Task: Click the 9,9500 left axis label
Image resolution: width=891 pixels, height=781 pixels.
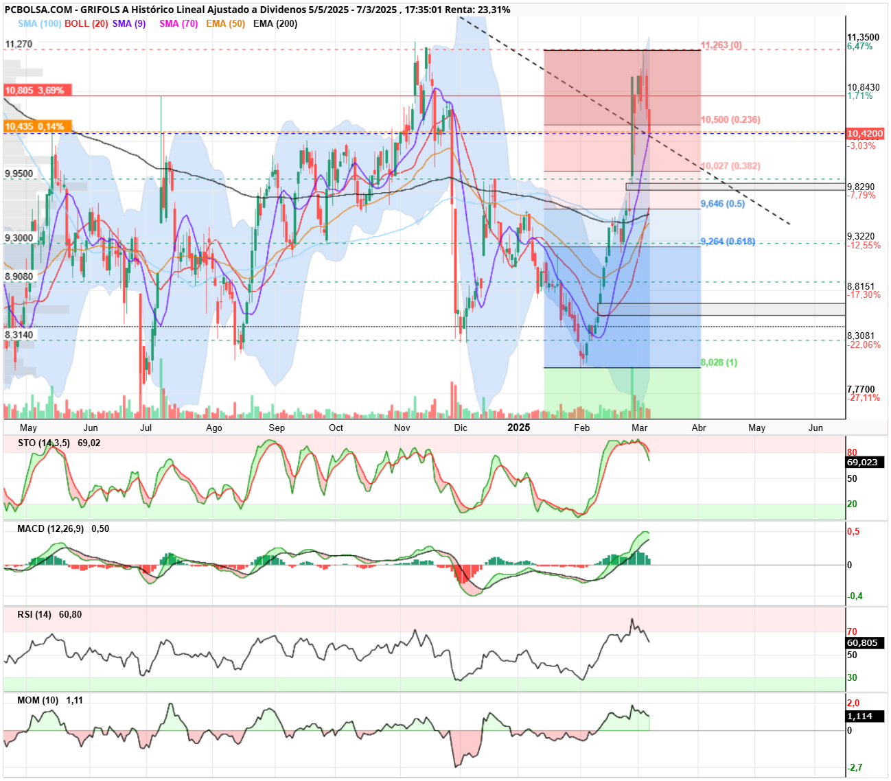Action: (x=19, y=174)
